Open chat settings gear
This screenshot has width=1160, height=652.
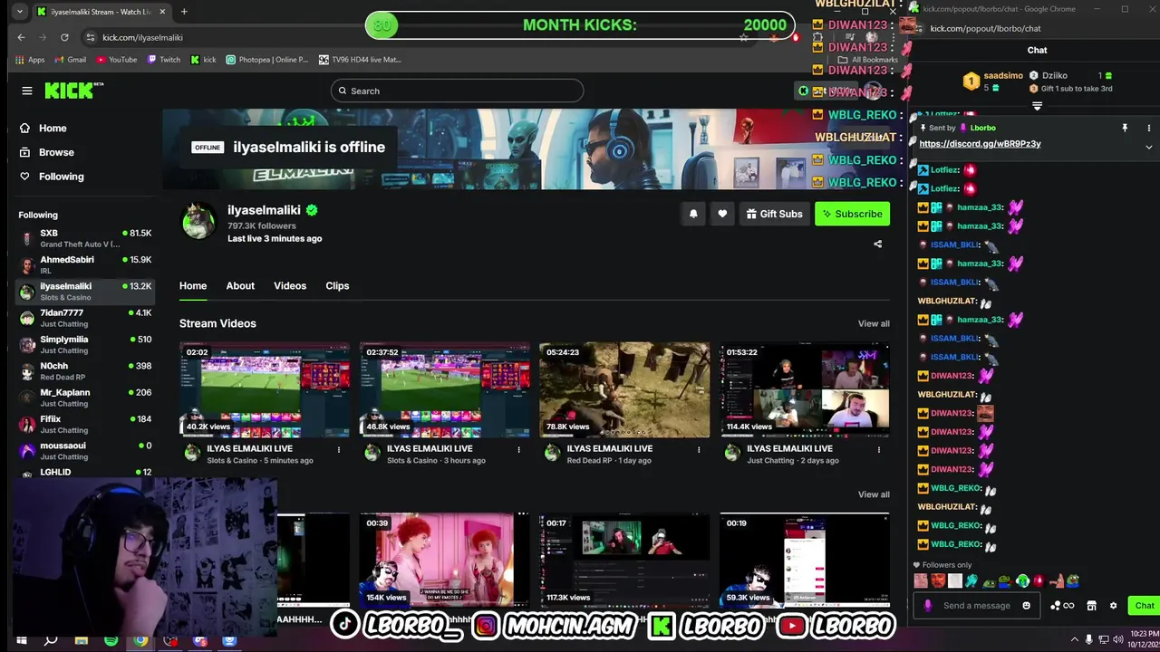point(1113,606)
